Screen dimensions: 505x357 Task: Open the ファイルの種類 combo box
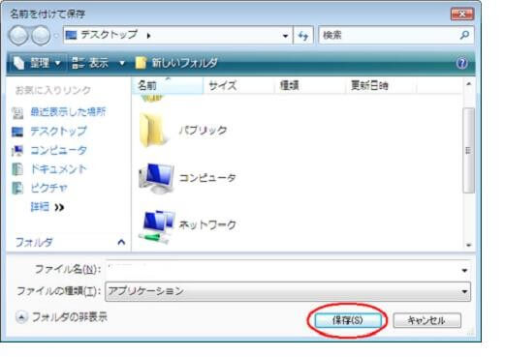[x=288, y=291]
